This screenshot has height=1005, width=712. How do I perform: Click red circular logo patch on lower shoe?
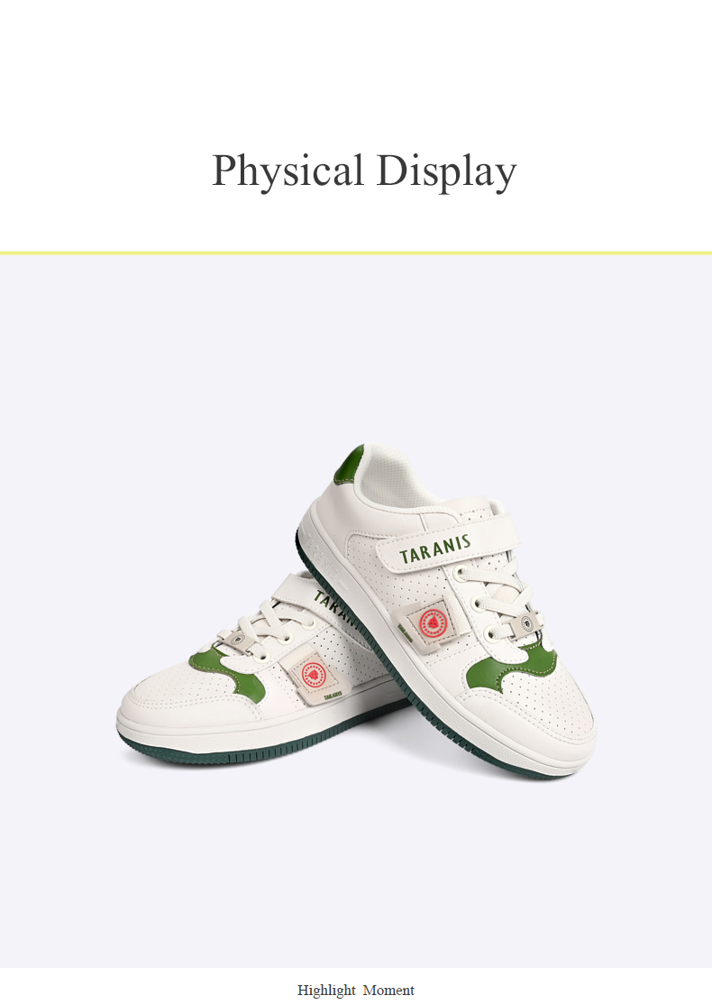point(314,676)
